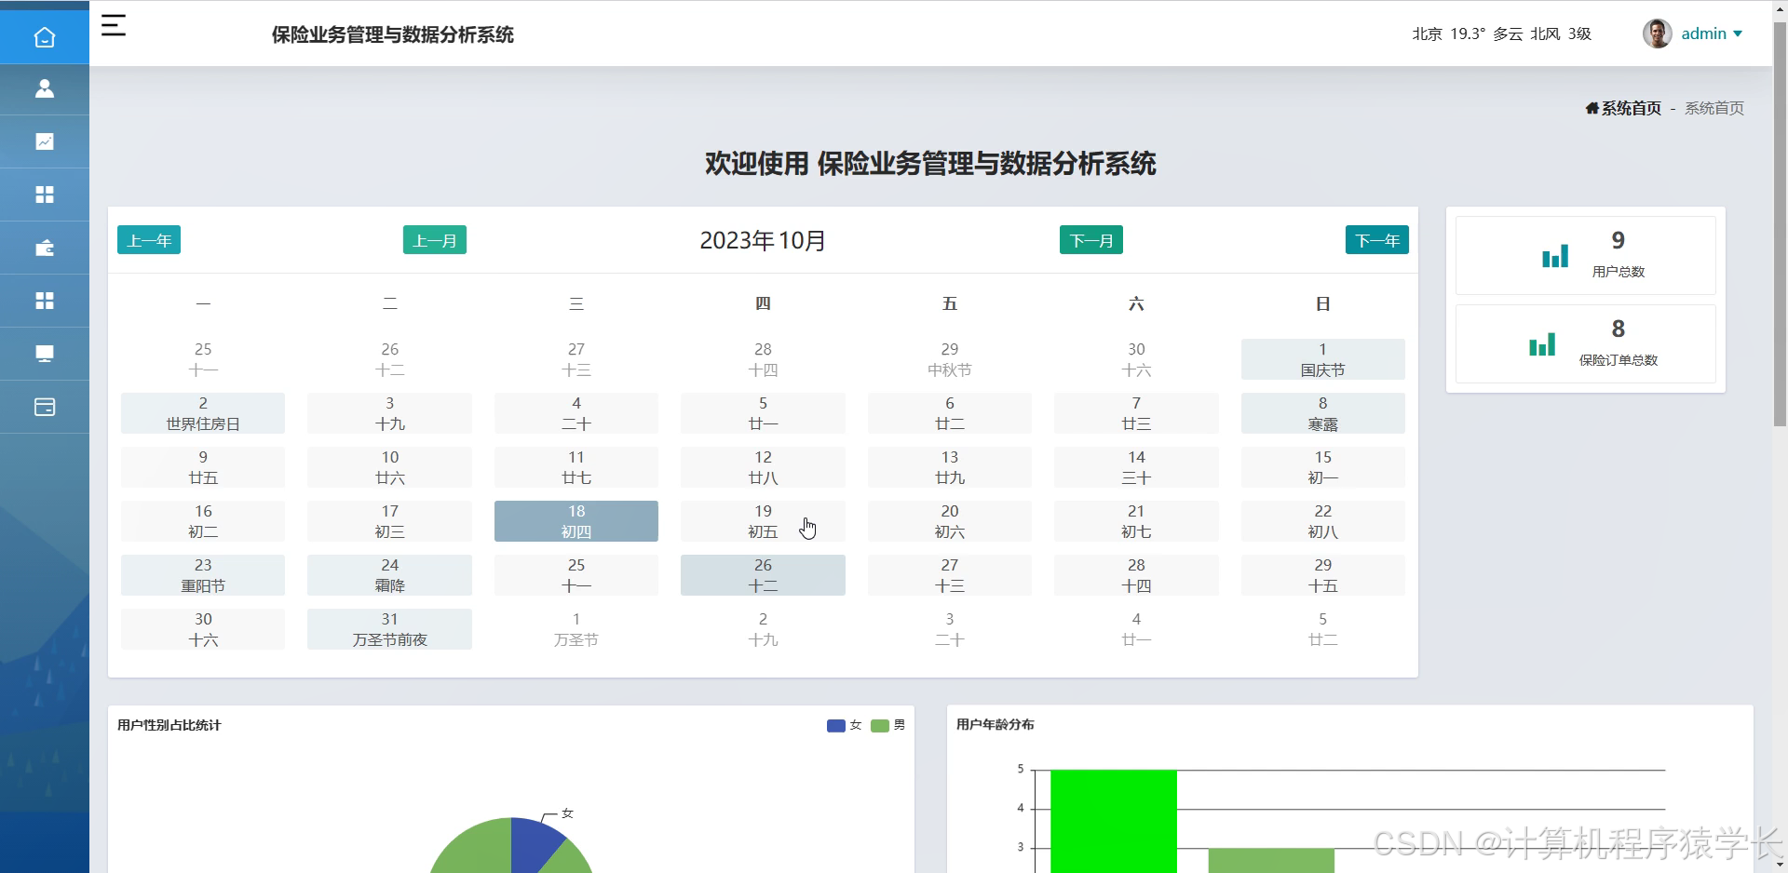Select October 28 十四
The image size is (1788, 873).
pyautogui.click(x=1136, y=575)
